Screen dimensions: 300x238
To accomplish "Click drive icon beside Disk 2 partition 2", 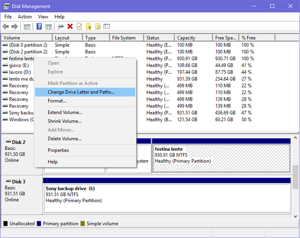I will pos(6,52).
